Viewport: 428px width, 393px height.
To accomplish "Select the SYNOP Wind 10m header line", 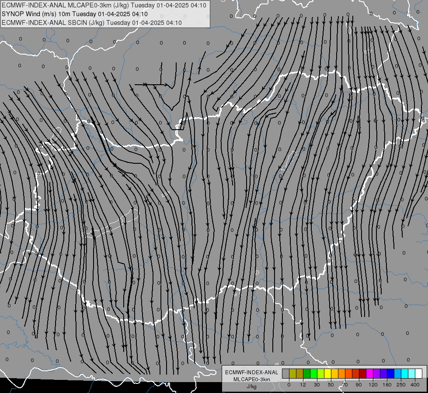I will 75,14.
